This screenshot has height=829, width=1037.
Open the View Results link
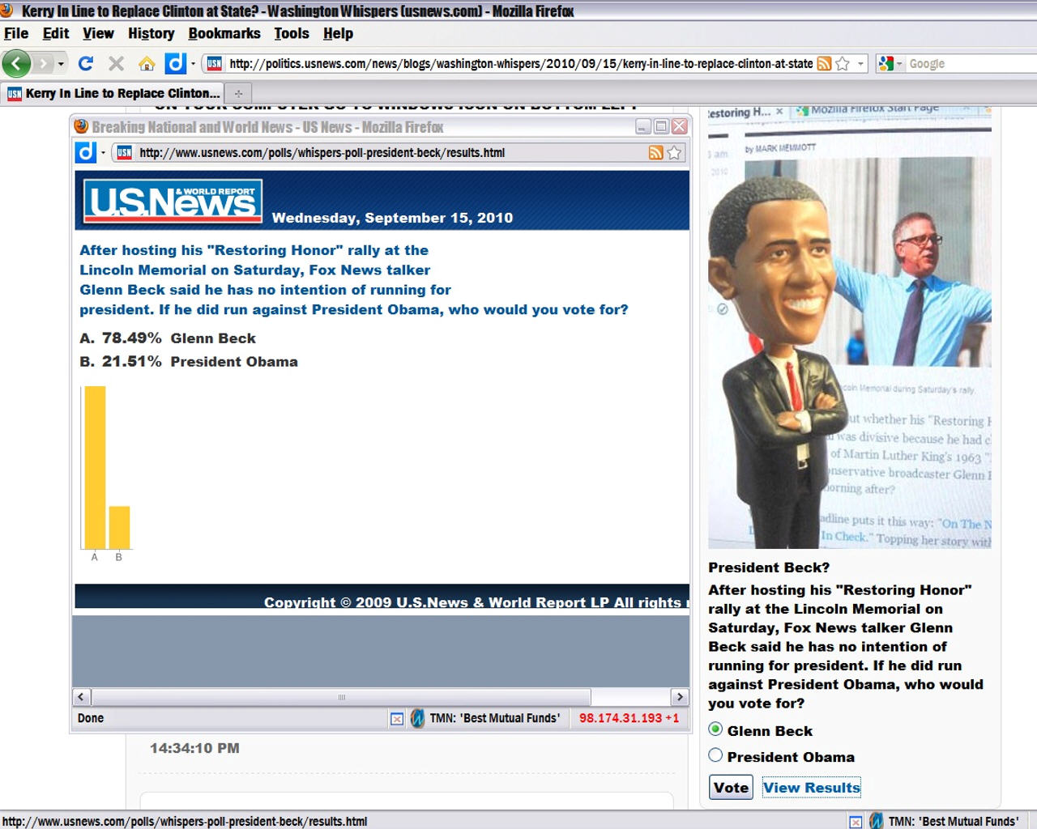click(x=812, y=788)
